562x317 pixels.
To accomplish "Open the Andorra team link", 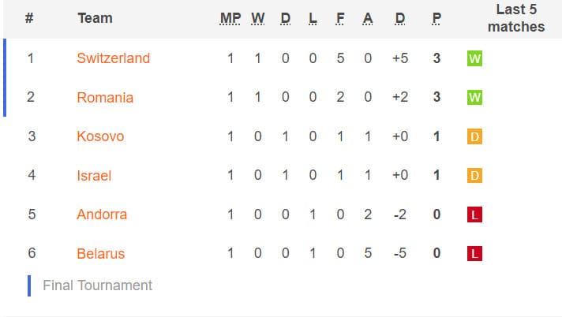I will pos(102,214).
